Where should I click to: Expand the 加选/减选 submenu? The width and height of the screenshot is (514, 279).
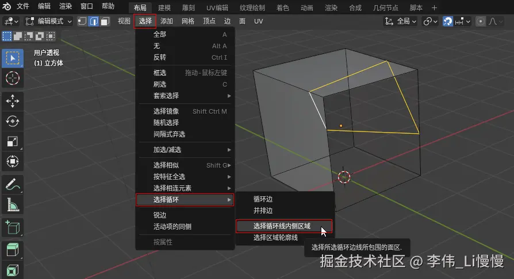click(x=185, y=150)
